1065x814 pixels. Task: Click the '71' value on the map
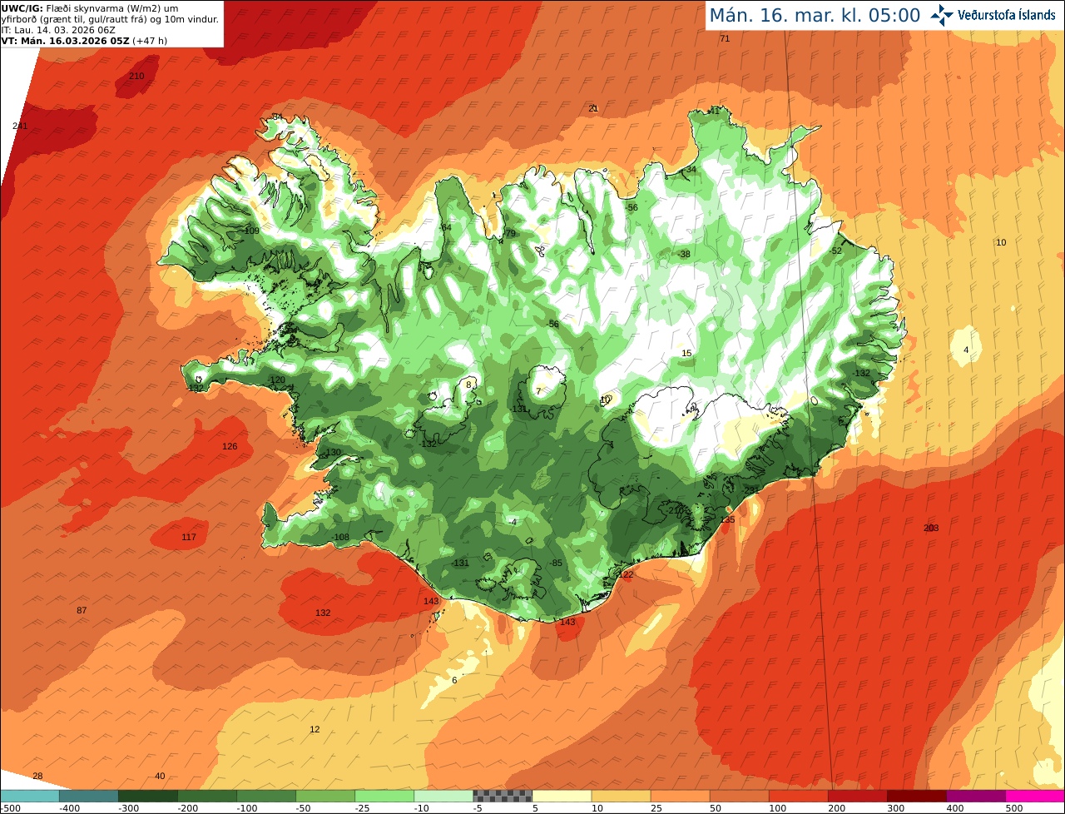coord(725,38)
